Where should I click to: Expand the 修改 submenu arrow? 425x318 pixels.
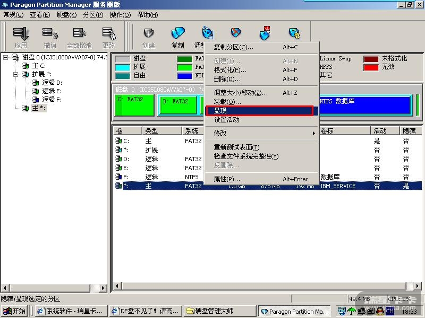point(314,134)
